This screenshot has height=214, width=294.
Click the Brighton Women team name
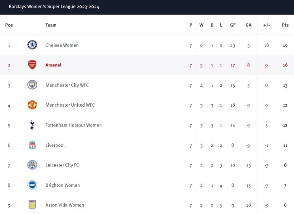(63, 185)
